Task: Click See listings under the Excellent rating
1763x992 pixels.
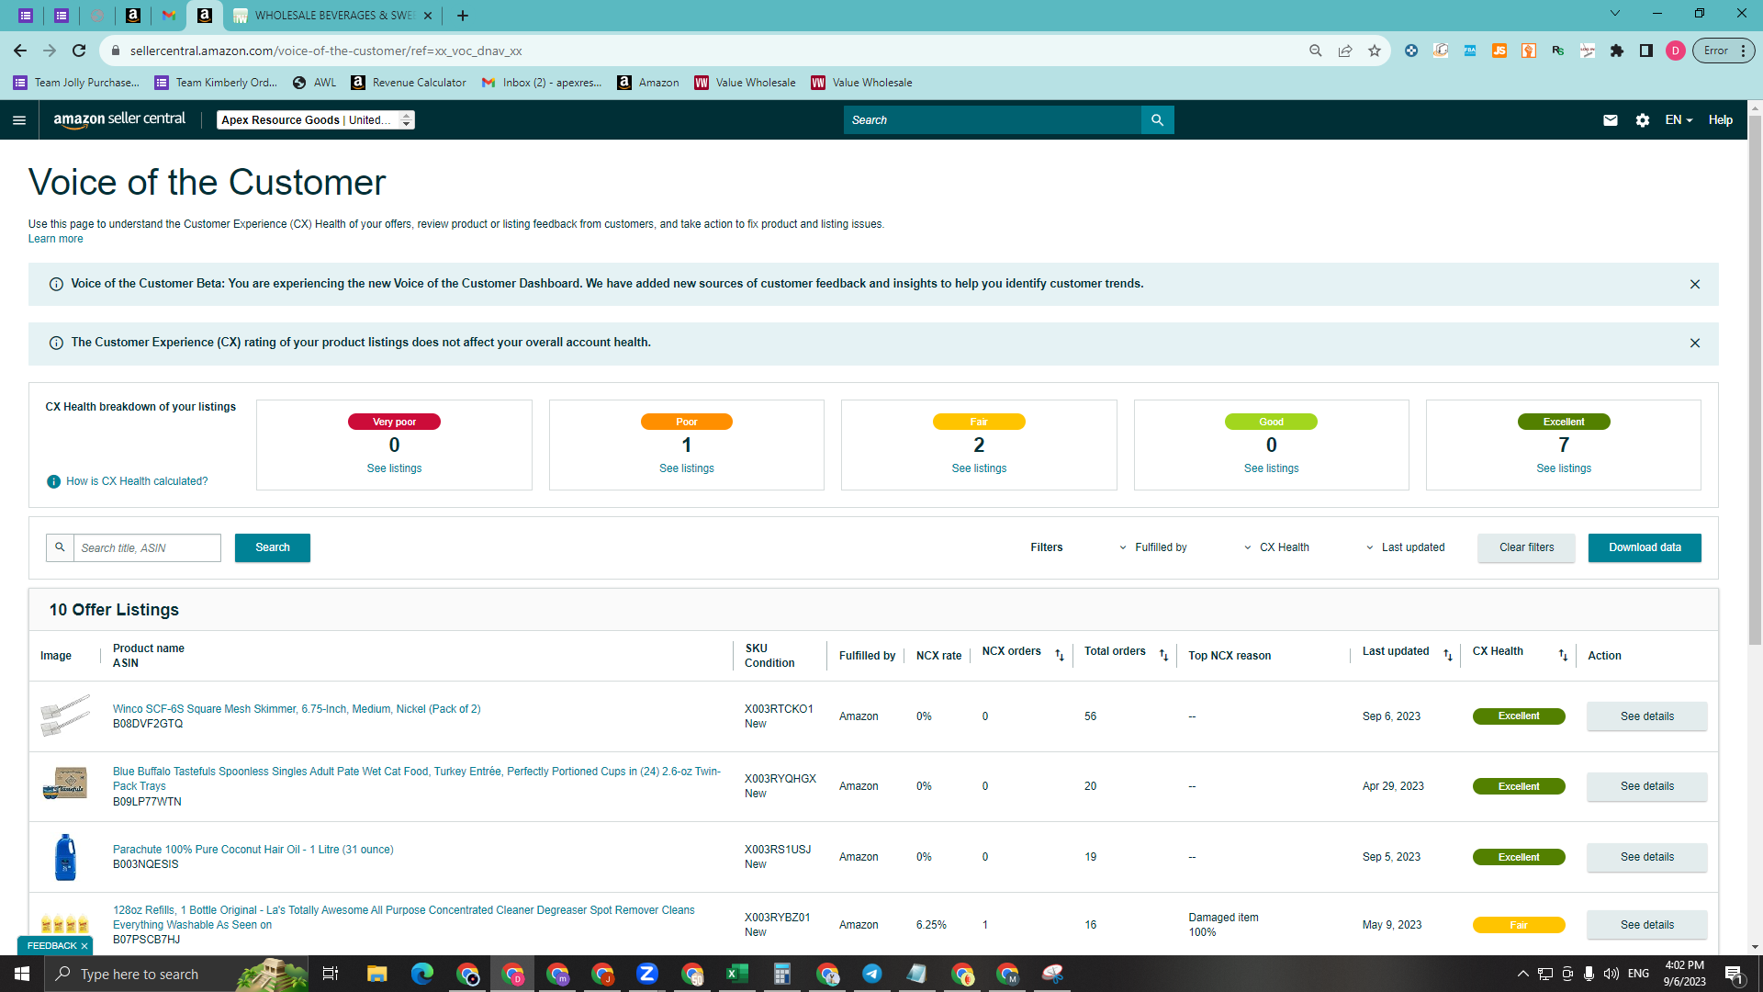Action: (x=1564, y=468)
